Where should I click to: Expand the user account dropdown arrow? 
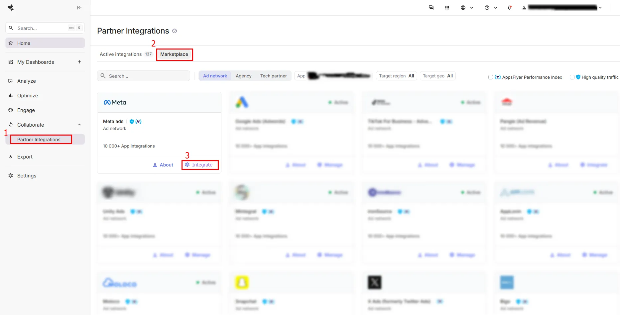tap(600, 8)
